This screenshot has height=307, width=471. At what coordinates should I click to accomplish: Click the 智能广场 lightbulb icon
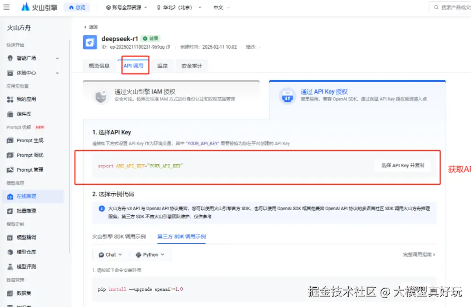(x=10, y=58)
